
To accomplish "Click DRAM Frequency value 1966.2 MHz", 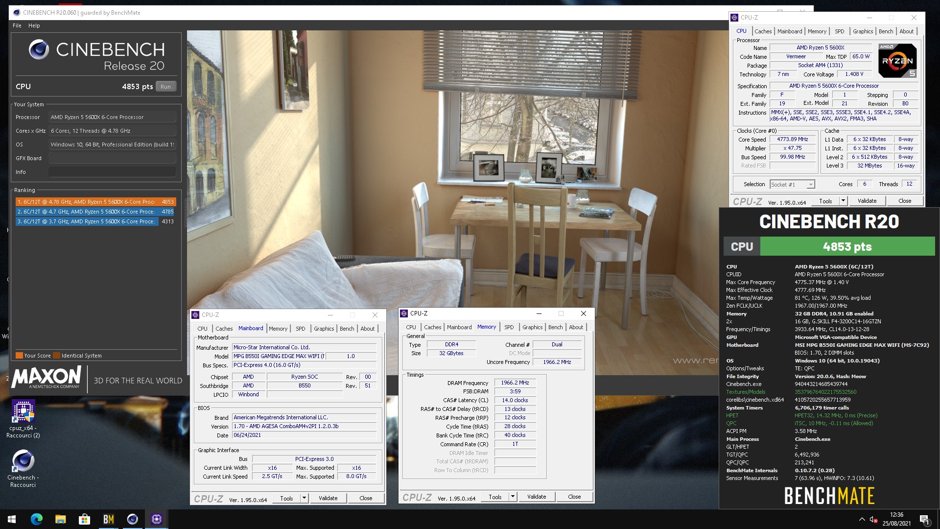I will [x=515, y=383].
